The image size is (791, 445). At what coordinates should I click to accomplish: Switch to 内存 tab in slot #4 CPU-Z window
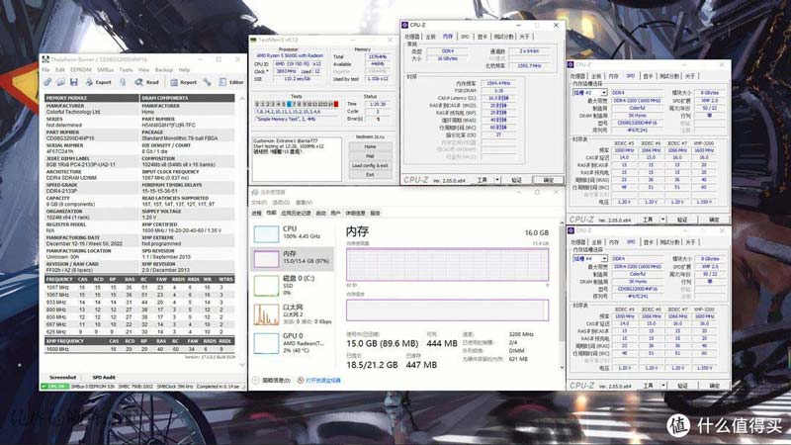pos(613,242)
